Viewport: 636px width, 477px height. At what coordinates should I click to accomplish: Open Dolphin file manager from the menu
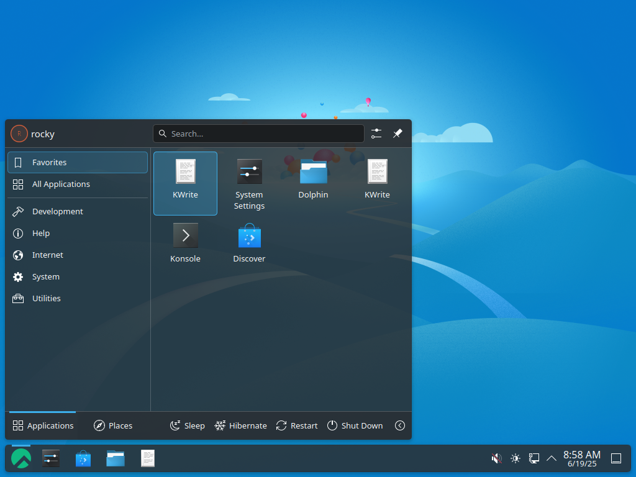313,177
